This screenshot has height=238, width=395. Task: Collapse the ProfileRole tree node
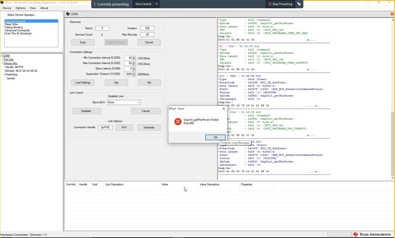tap(4, 75)
